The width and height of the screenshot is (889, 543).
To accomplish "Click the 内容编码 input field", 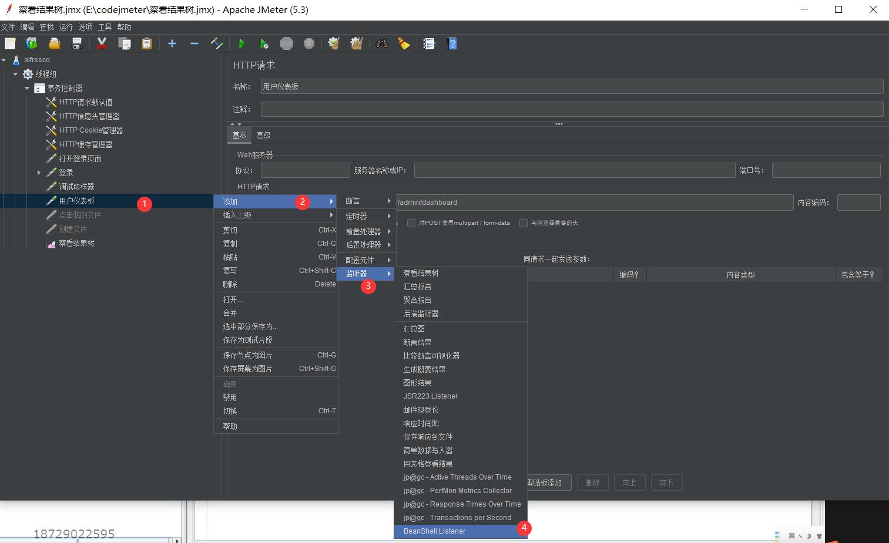I will click(858, 203).
